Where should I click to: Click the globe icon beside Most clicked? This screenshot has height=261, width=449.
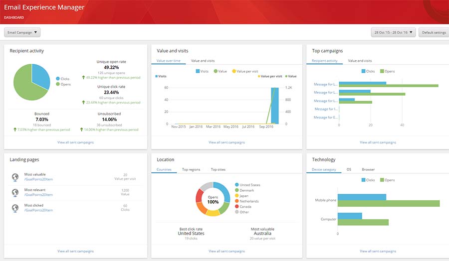(14, 207)
